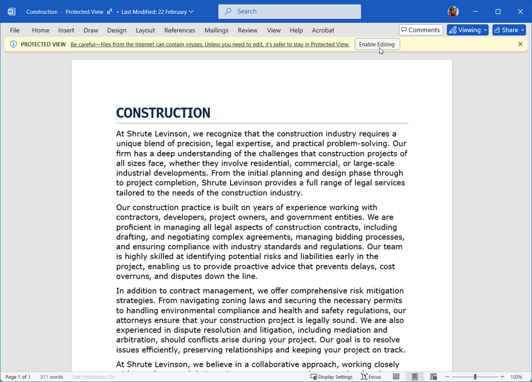Select Print Layout view icon
The image size is (532, 382).
[x=414, y=377]
